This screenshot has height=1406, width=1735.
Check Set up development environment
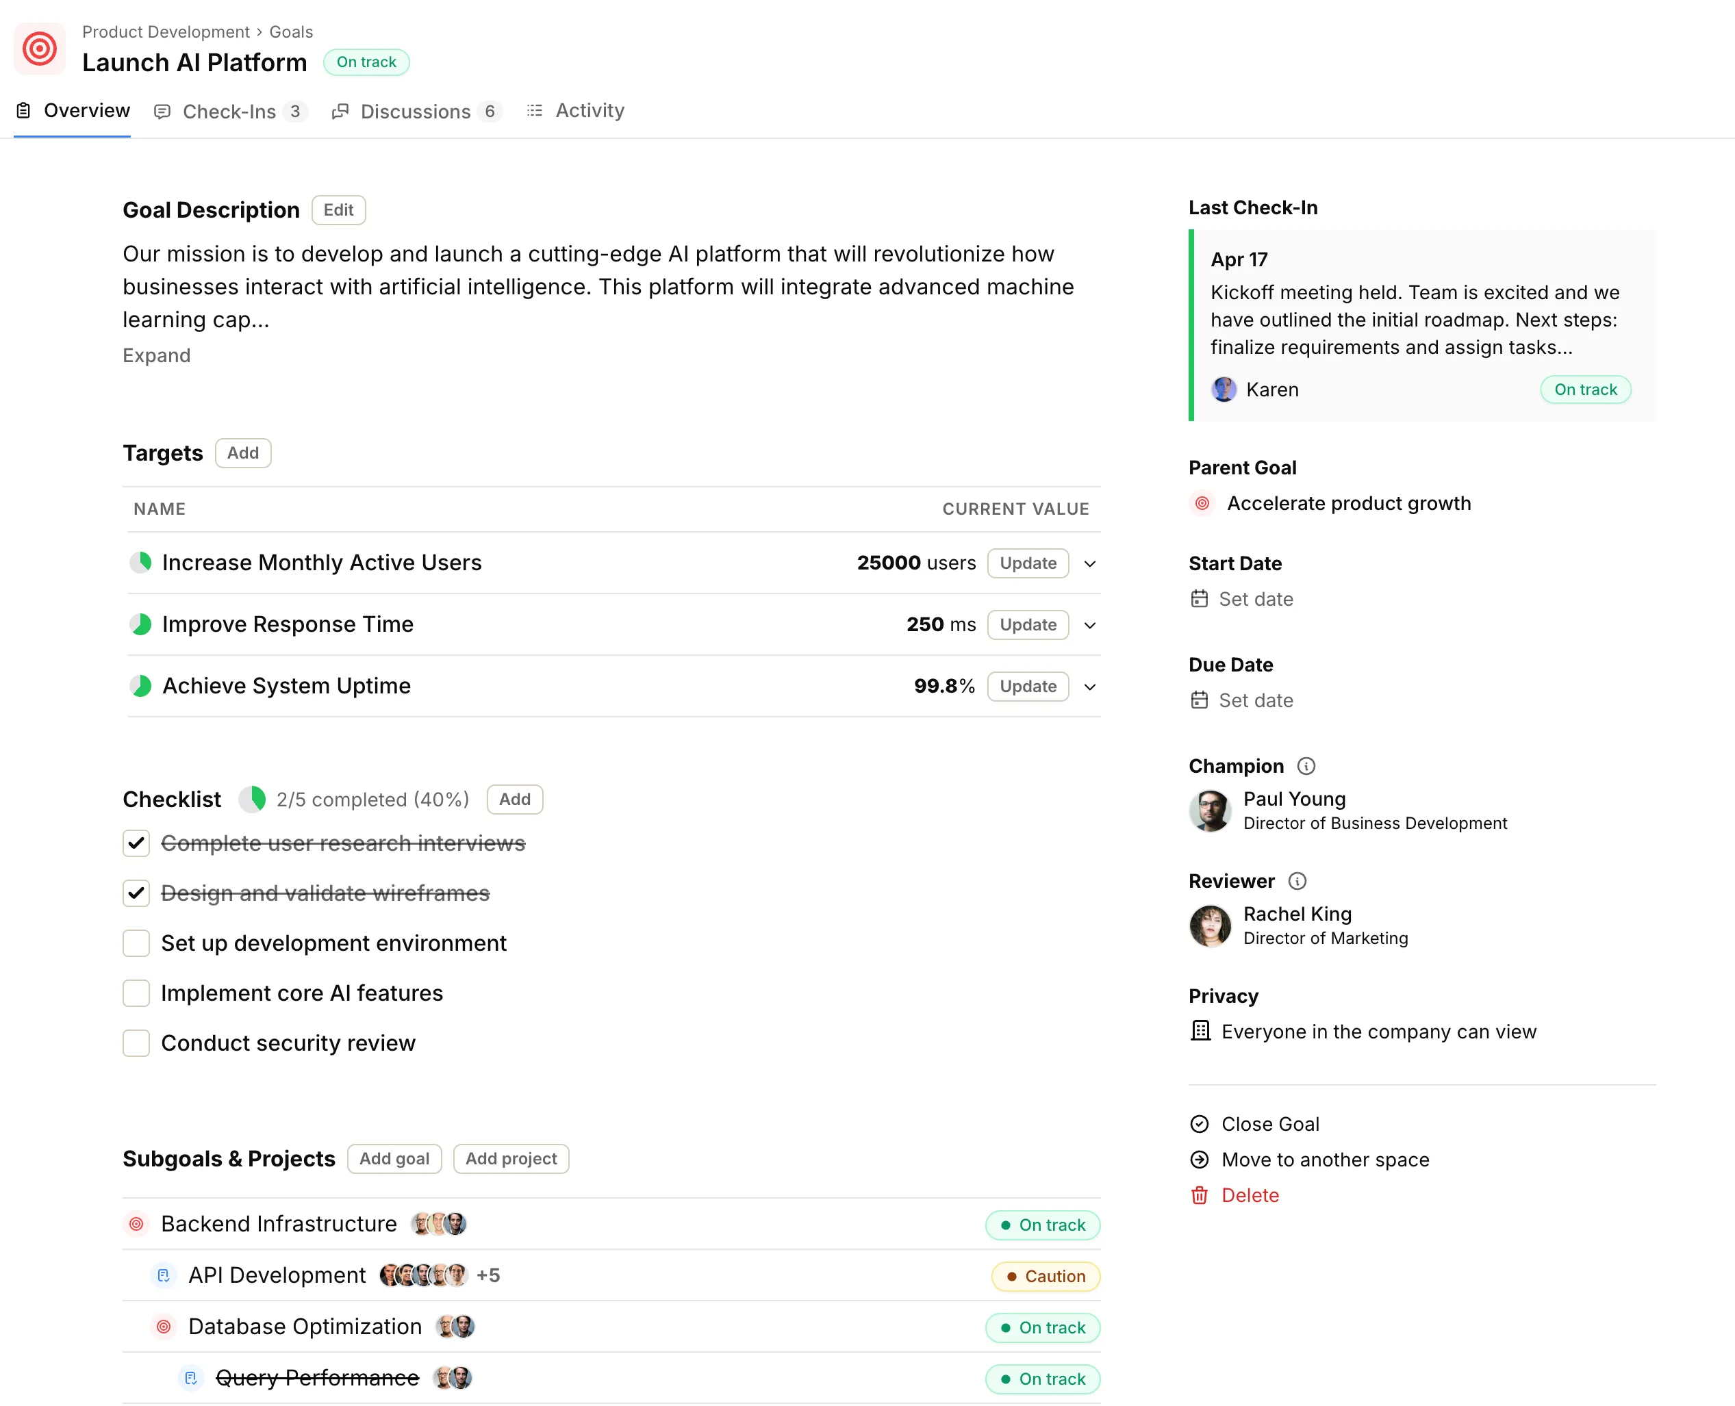click(x=136, y=943)
